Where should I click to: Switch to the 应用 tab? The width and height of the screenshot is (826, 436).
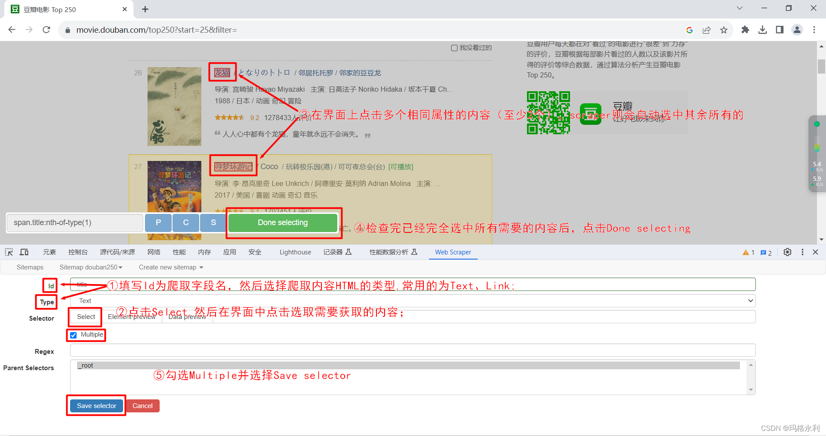point(229,252)
